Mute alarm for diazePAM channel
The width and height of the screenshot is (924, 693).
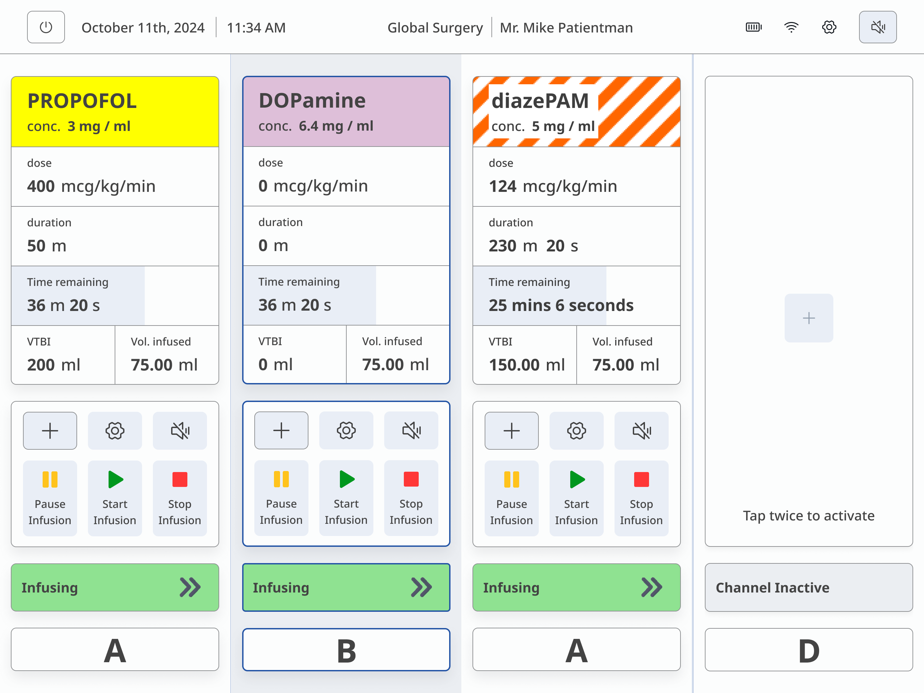click(x=641, y=430)
